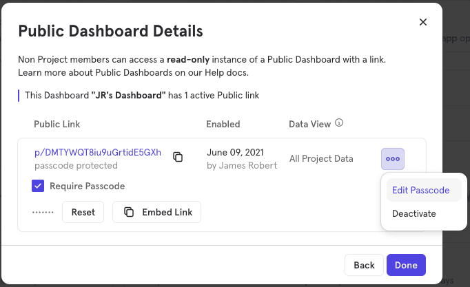Confirm with the Done button
The image size is (470, 287).
(x=406, y=265)
